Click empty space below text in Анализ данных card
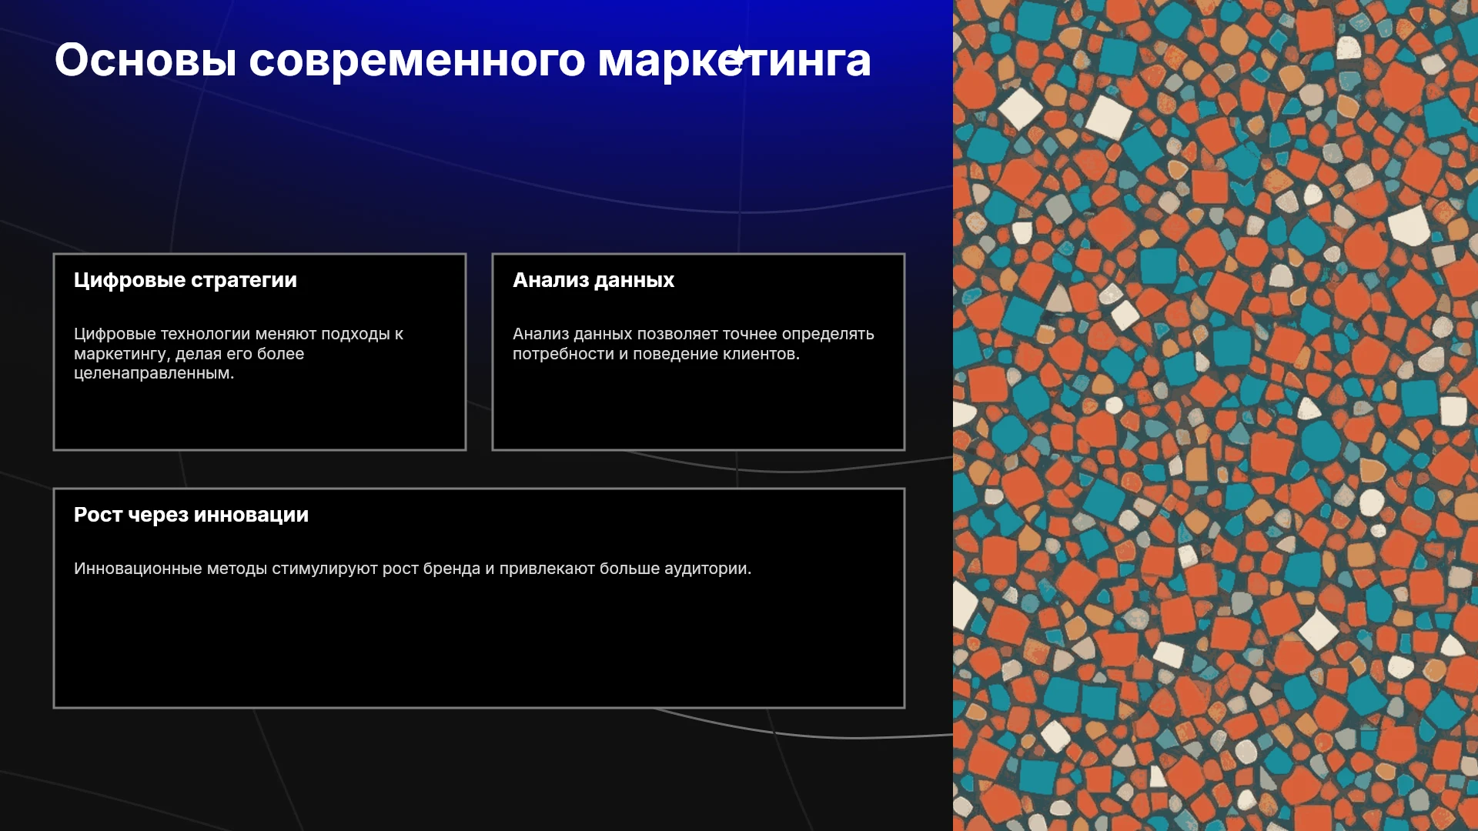Screen dimensions: 1478x831 pyautogui.click(x=698, y=406)
